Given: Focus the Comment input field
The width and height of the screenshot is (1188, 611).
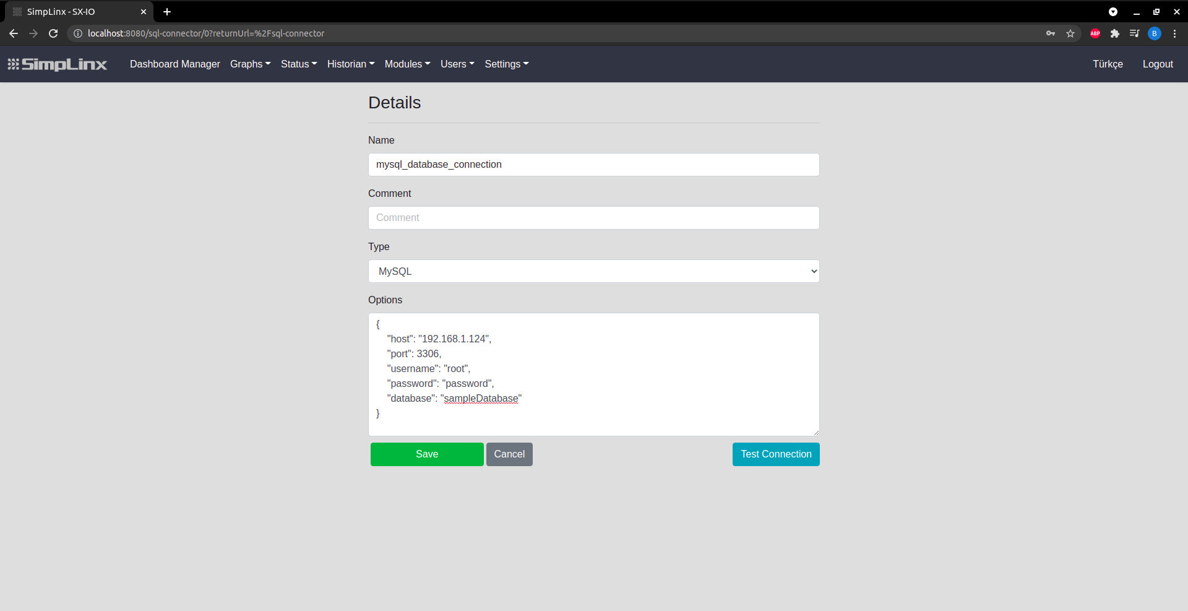Looking at the screenshot, I should point(594,218).
